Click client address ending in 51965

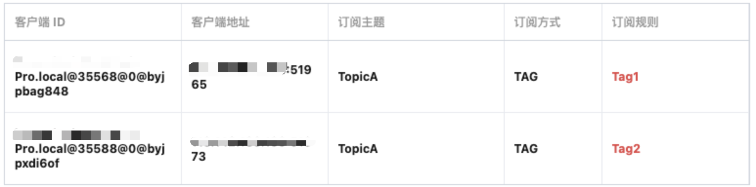click(x=251, y=77)
